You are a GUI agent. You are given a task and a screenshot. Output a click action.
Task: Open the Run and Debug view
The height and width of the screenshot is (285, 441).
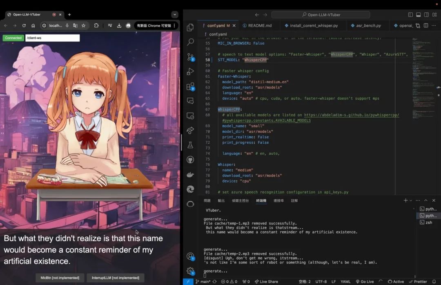pyautogui.click(x=190, y=71)
